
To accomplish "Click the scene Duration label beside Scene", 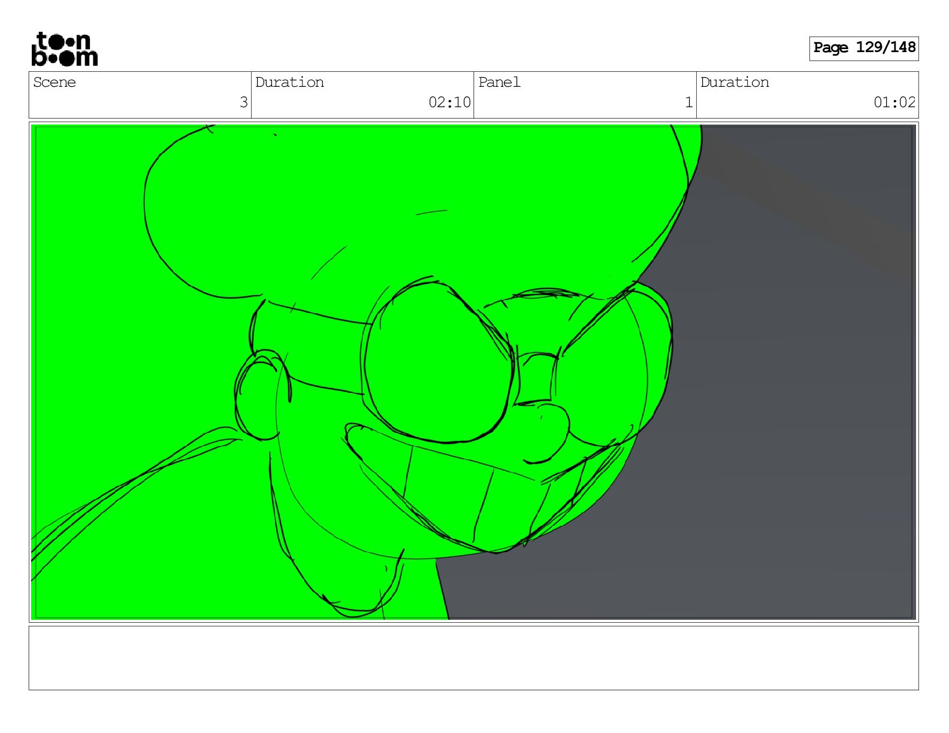I will pos(289,82).
